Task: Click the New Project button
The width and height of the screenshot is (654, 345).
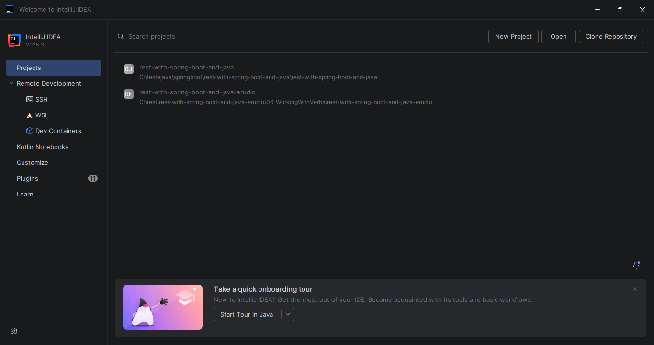Action: [513, 36]
